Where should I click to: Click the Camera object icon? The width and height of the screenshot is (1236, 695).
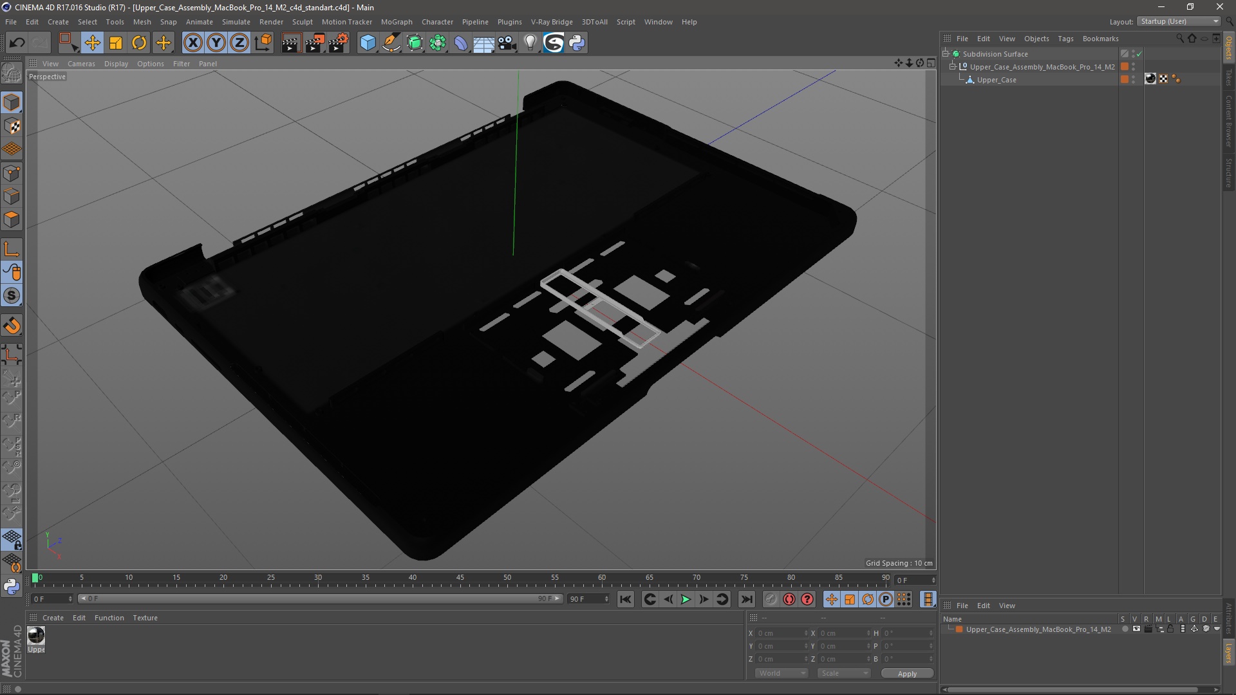(x=507, y=43)
